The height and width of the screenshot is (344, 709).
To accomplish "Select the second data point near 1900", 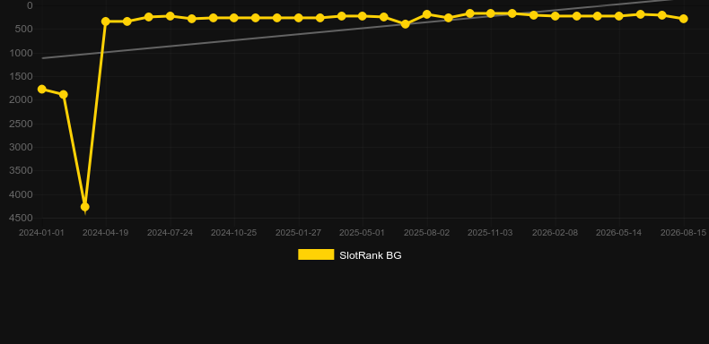I will (x=64, y=94).
